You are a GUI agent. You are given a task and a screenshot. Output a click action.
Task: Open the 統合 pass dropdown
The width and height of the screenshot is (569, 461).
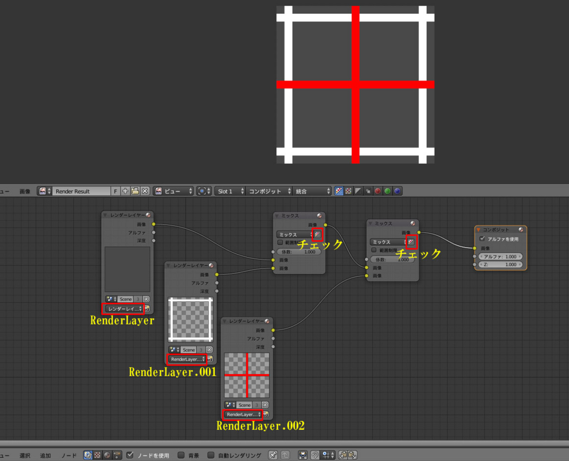click(312, 191)
